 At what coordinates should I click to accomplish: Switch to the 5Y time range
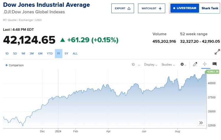tap(66, 53)
